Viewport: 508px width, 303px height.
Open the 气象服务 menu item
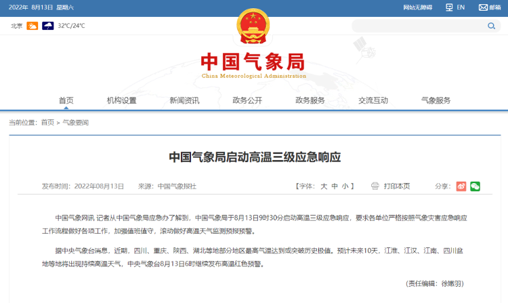pyautogui.click(x=436, y=100)
